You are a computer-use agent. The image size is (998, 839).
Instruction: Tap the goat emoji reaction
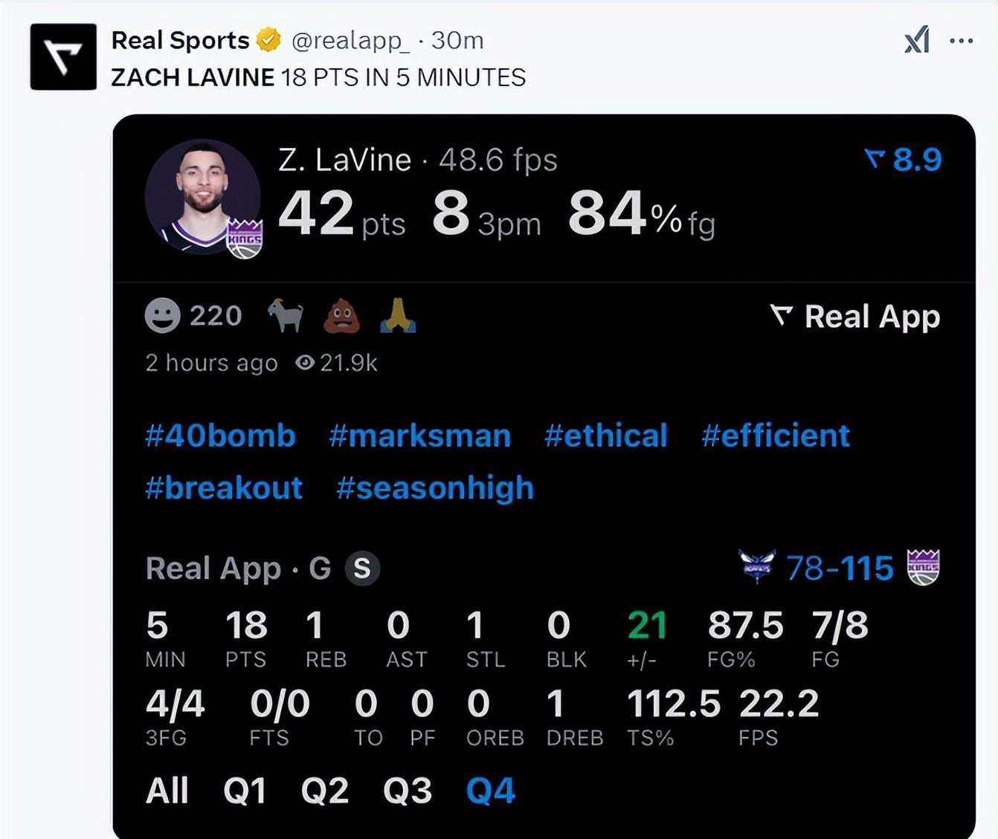[286, 316]
